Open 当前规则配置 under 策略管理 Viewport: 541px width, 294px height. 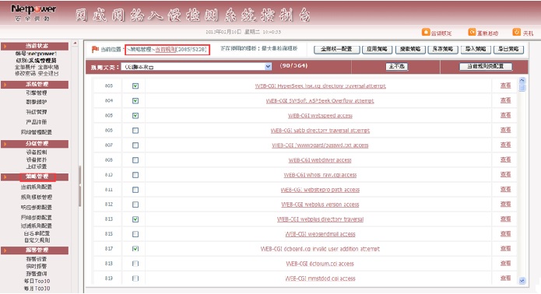click(37, 187)
